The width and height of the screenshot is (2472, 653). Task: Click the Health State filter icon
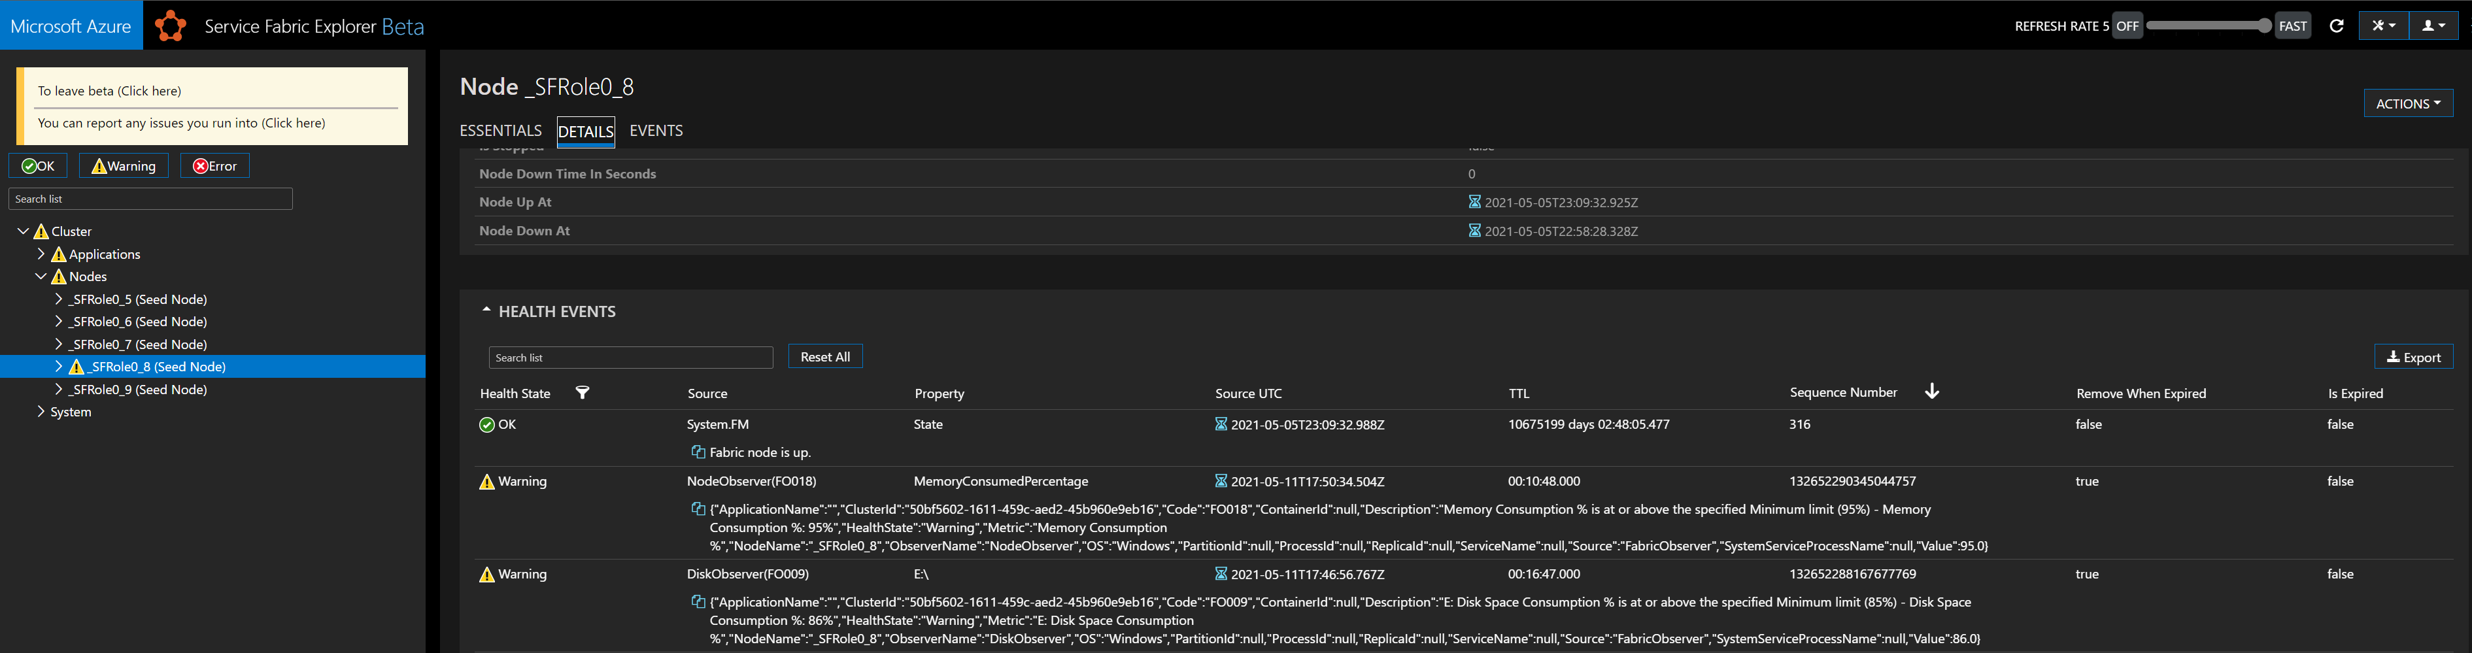(x=583, y=392)
